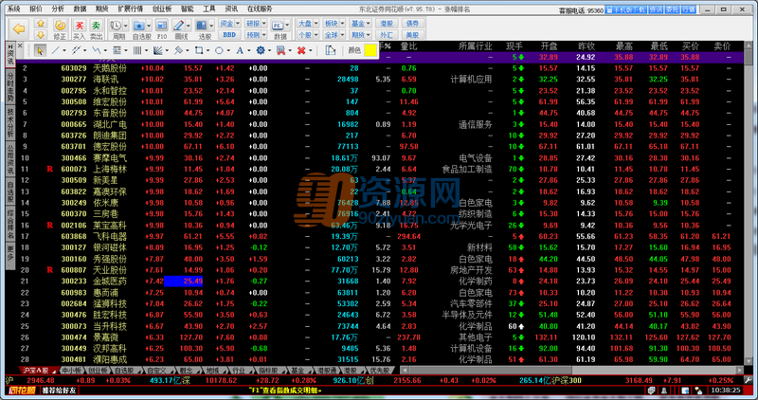Select the straight line drawing tool
The height and width of the screenshot is (400, 758).
click(56, 50)
